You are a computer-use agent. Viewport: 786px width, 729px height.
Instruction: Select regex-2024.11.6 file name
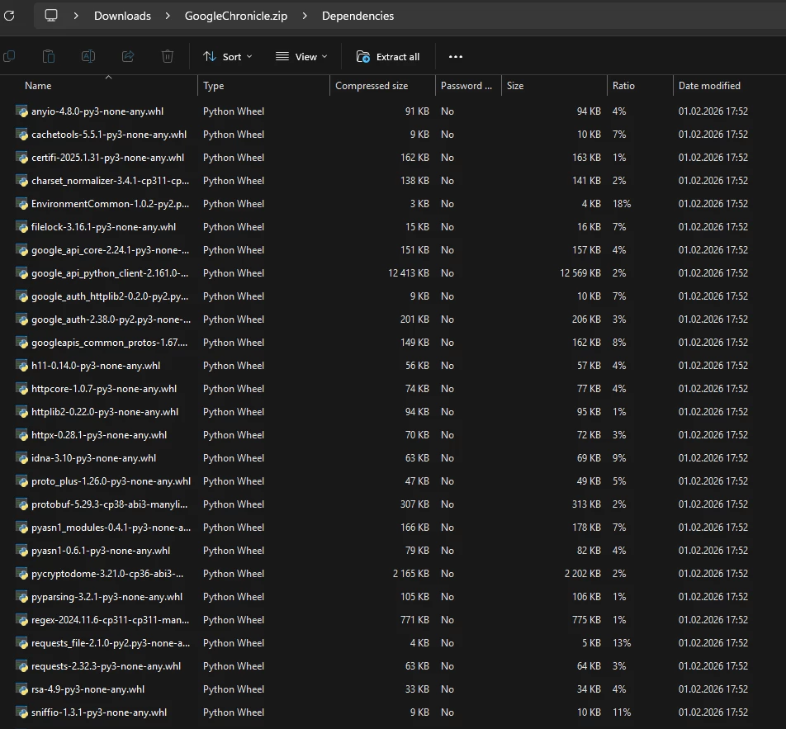(111, 620)
